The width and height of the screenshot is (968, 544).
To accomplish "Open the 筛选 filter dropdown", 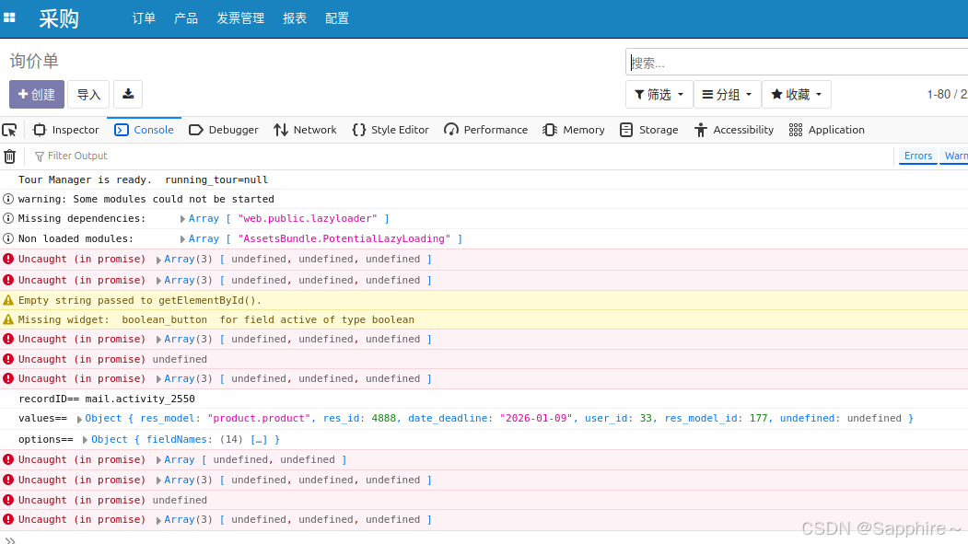I will click(659, 95).
